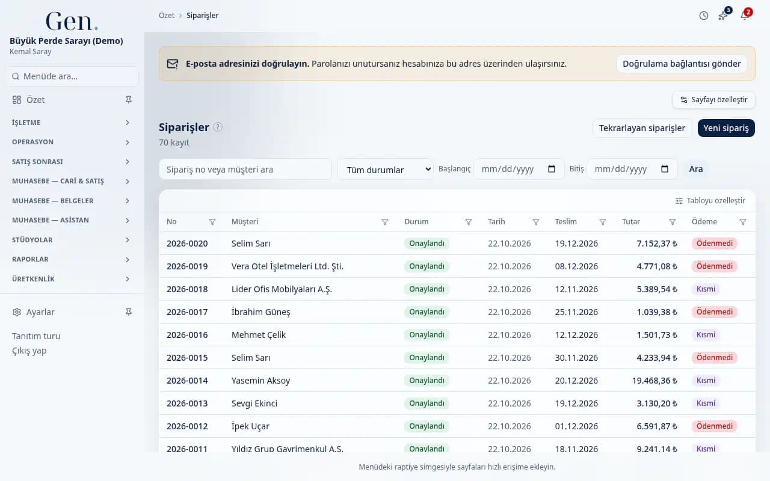770x481 pixels.
Task: Send verification link via Doğrulama bağlantısı gönder
Action: pos(682,64)
